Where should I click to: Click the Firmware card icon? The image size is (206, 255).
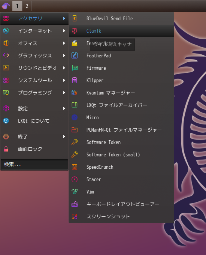tap(75, 68)
